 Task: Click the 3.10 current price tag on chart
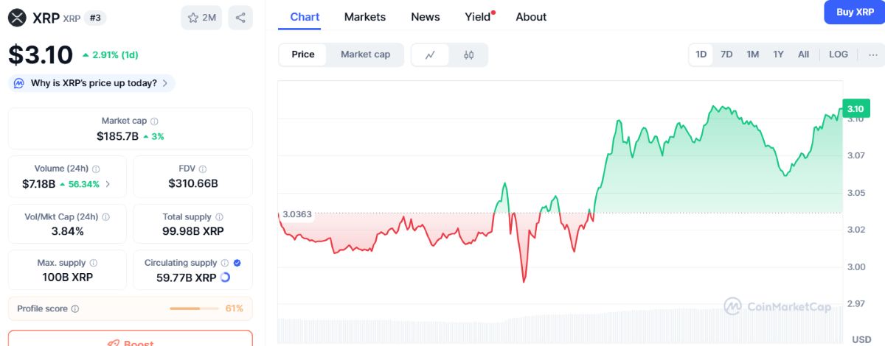click(855, 109)
